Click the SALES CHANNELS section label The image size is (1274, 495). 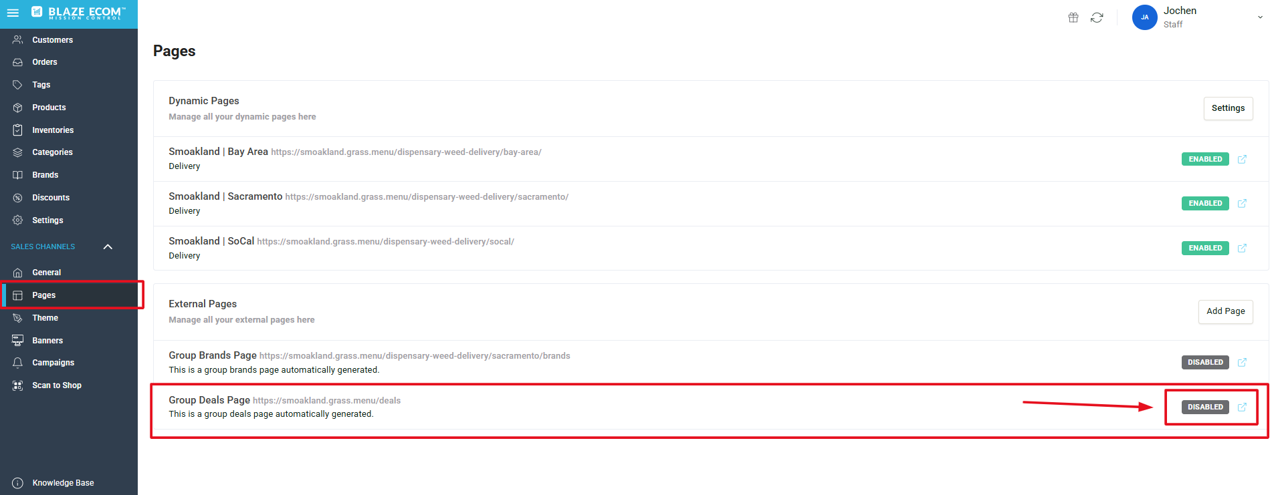[x=43, y=246]
